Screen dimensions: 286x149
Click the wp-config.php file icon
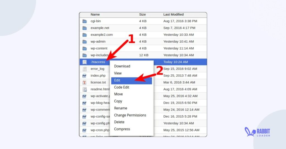click(84, 124)
